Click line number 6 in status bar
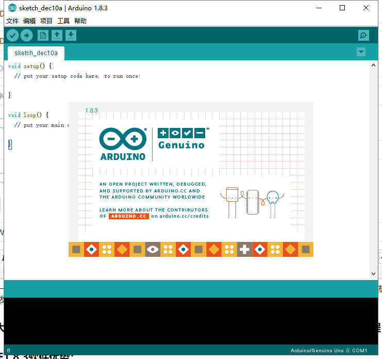The width and height of the screenshot is (382, 359). point(9,351)
